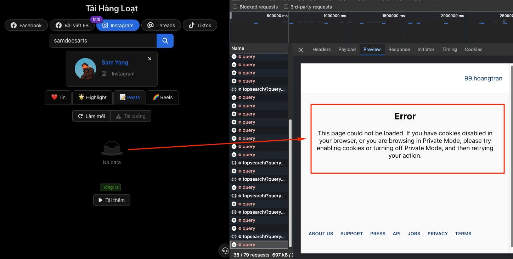Toggle the 3rd-party requests checkbox
This screenshot has width=513, height=259.
[x=286, y=7]
